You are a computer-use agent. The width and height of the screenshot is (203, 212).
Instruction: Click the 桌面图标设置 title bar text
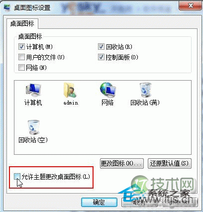32,8
